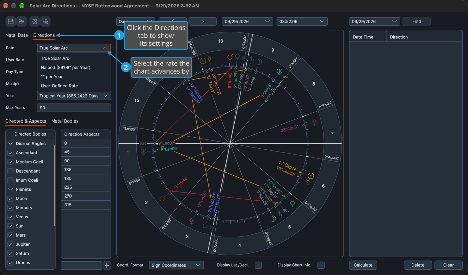Choose User-Defined Rate option
The height and width of the screenshot is (275, 468).
coord(74,86)
